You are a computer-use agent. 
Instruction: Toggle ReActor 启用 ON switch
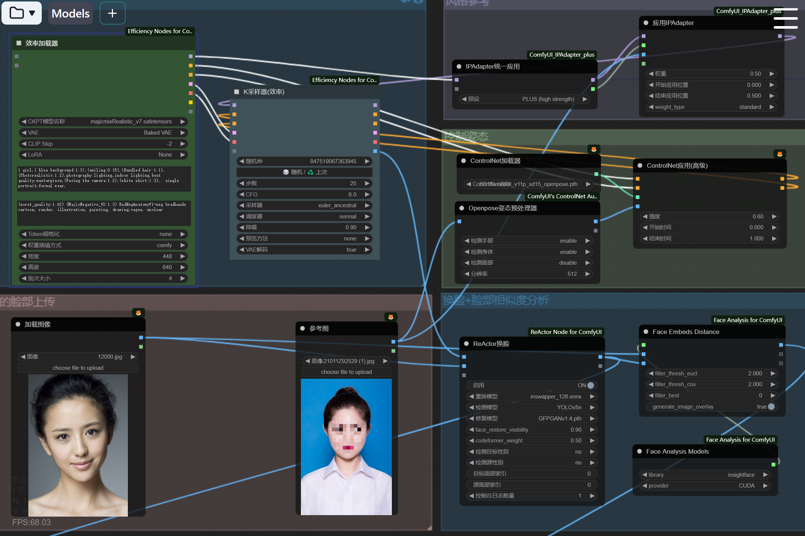[x=590, y=385]
